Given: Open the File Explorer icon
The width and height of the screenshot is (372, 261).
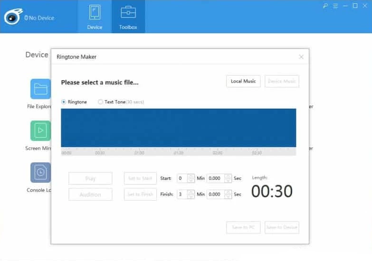Looking at the screenshot, I should coord(40,89).
